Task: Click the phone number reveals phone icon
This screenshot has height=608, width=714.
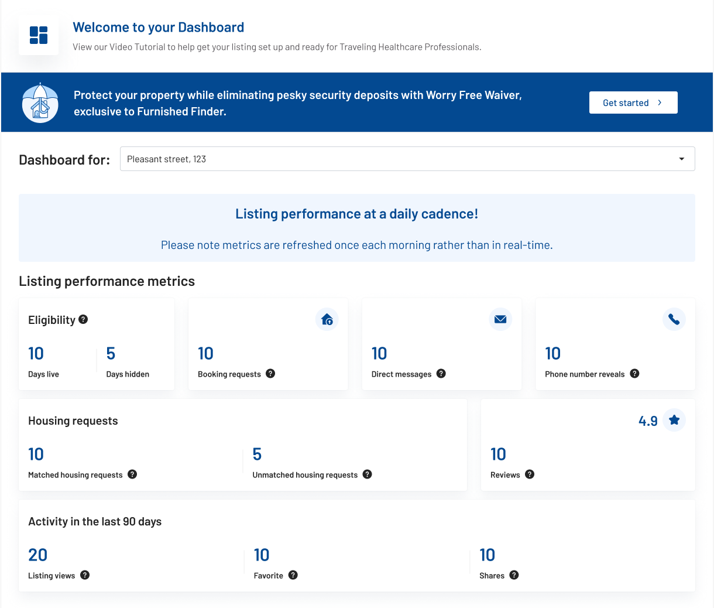Action: 674,319
